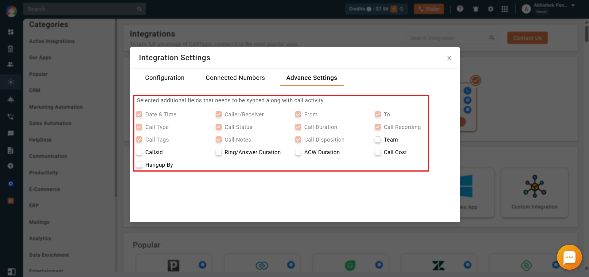Select the Marketing Automation category
The width and height of the screenshot is (589, 277).
click(56, 107)
